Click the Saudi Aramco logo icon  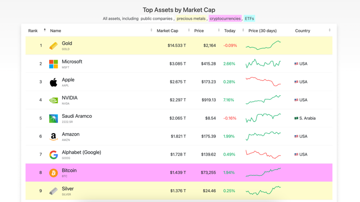click(54, 119)
